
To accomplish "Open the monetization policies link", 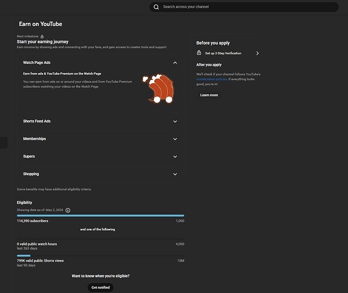I will point(211,79).
